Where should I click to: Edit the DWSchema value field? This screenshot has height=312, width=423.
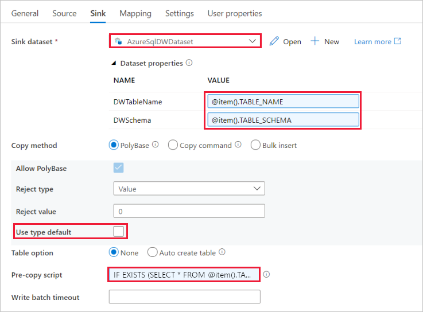(283, 120)
